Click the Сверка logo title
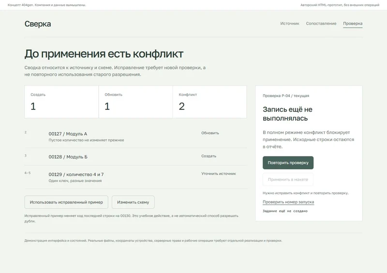387x273 pixels. [38, 24]
